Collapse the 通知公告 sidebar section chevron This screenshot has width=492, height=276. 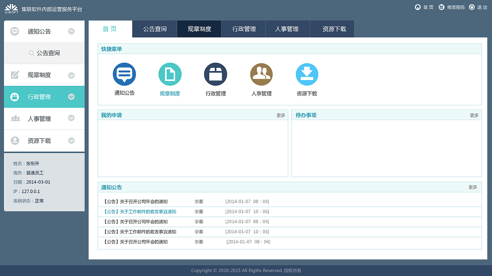point(71,31)
